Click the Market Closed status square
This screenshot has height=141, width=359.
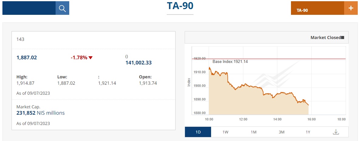coord(343,38)
